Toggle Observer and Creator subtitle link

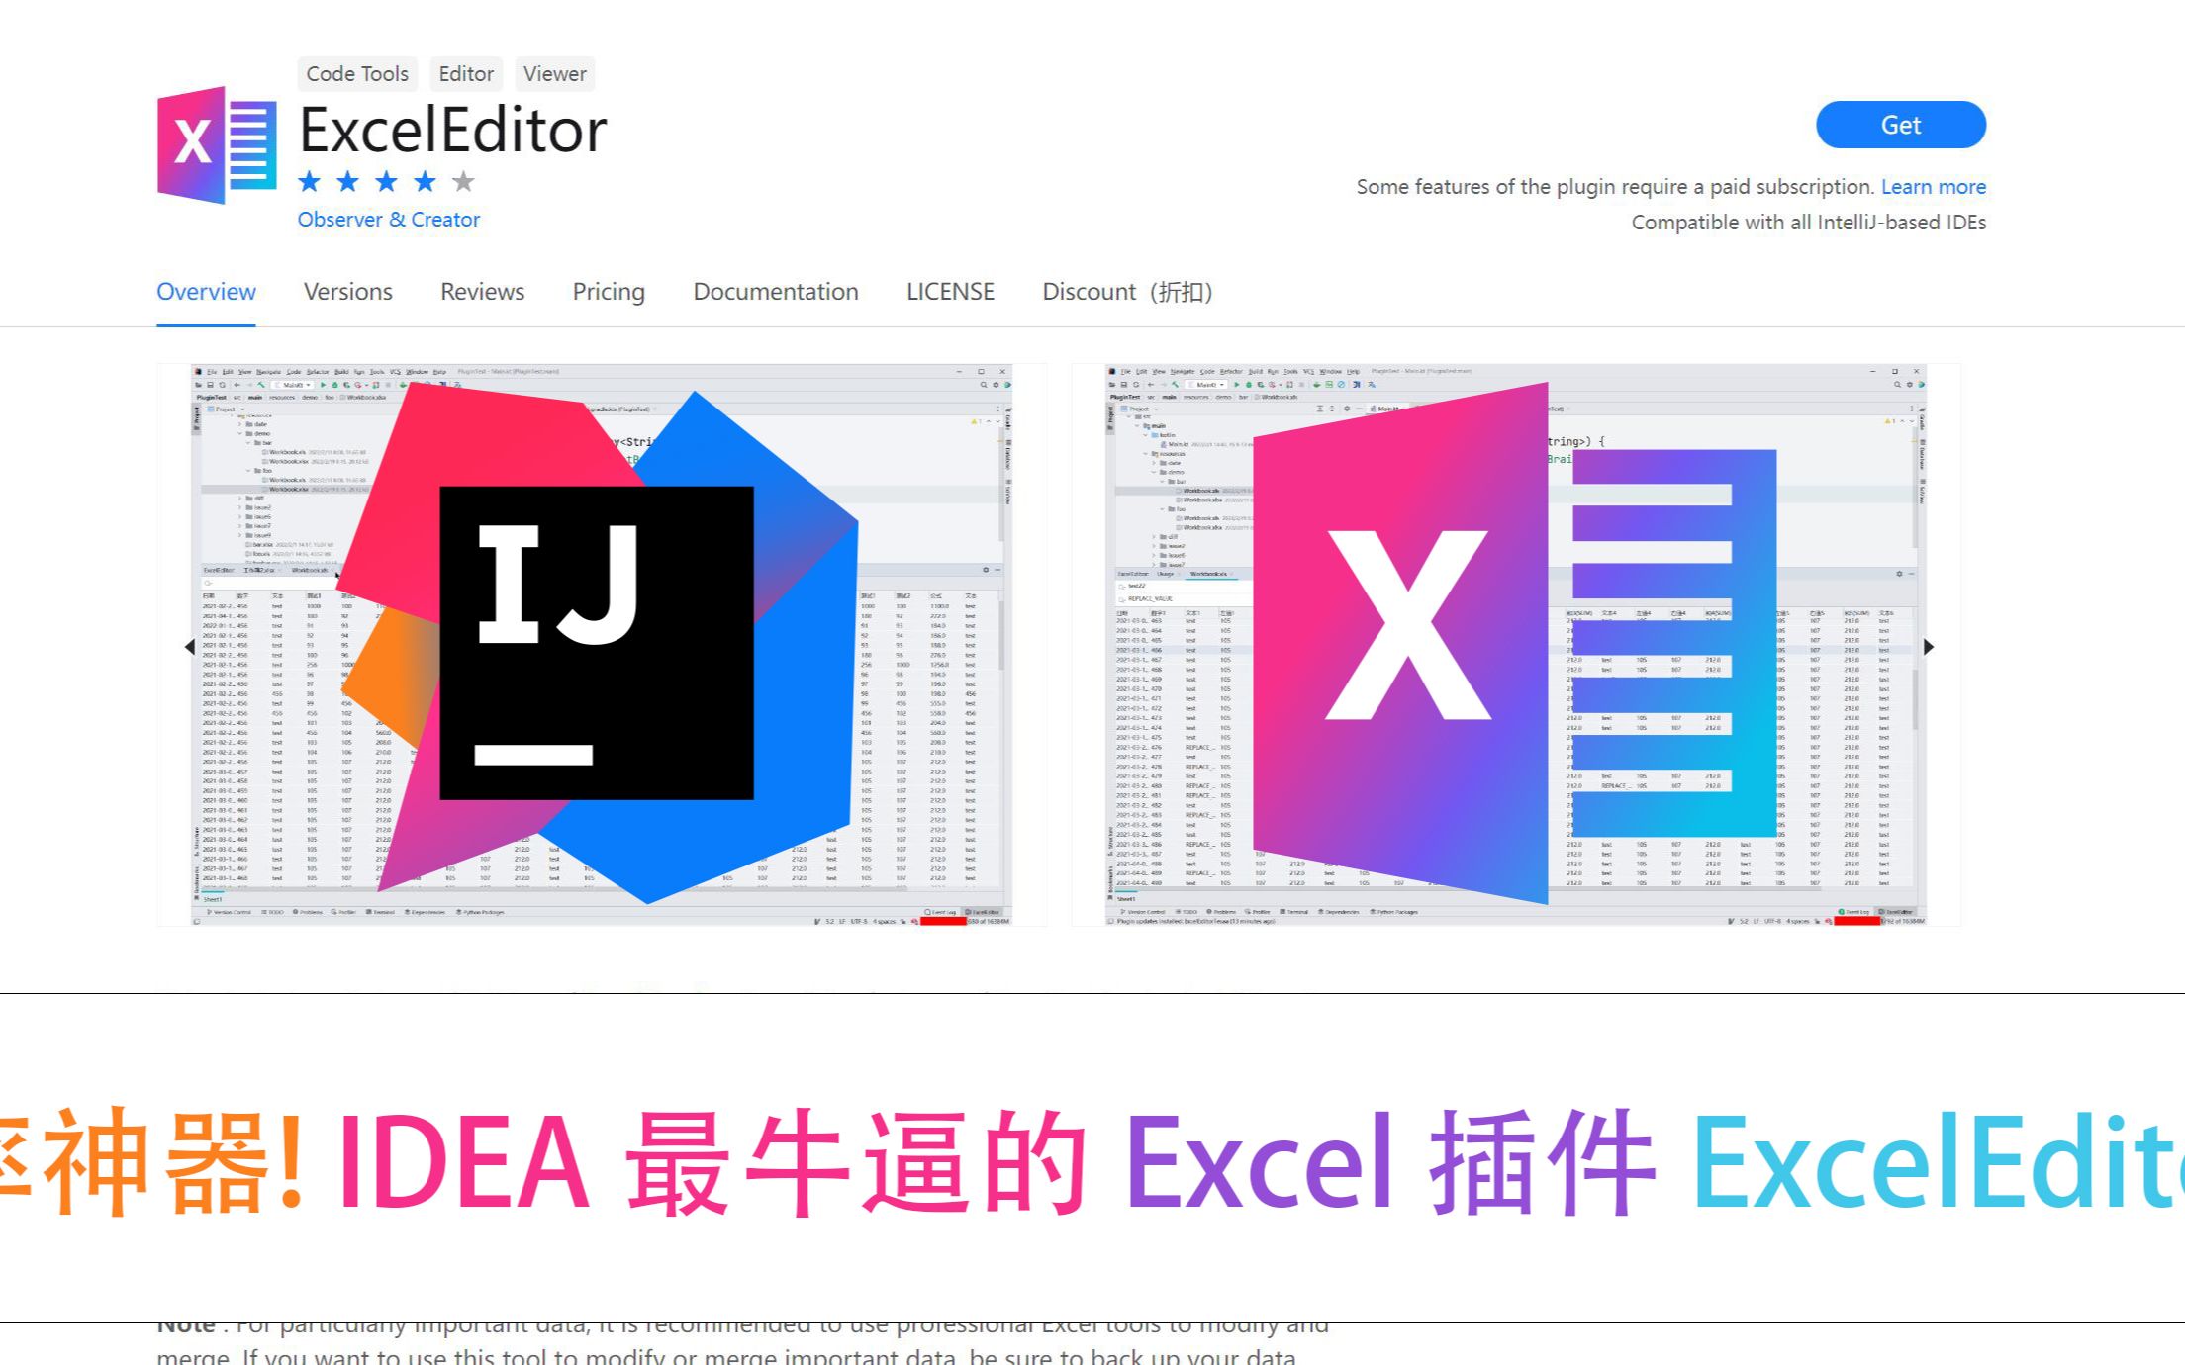[389, 221]
